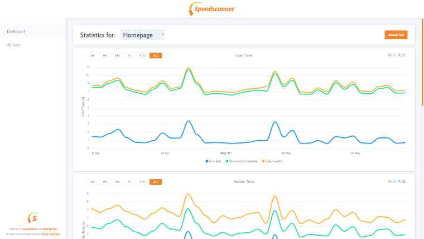424x239 pixels.
Task: Select magnifier zoom tool on Render Time chart
Action: (399, 181)
